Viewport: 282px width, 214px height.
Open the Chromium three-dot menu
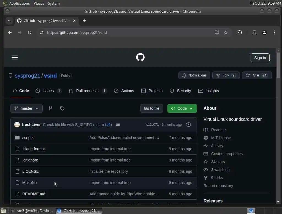[274, 32]
